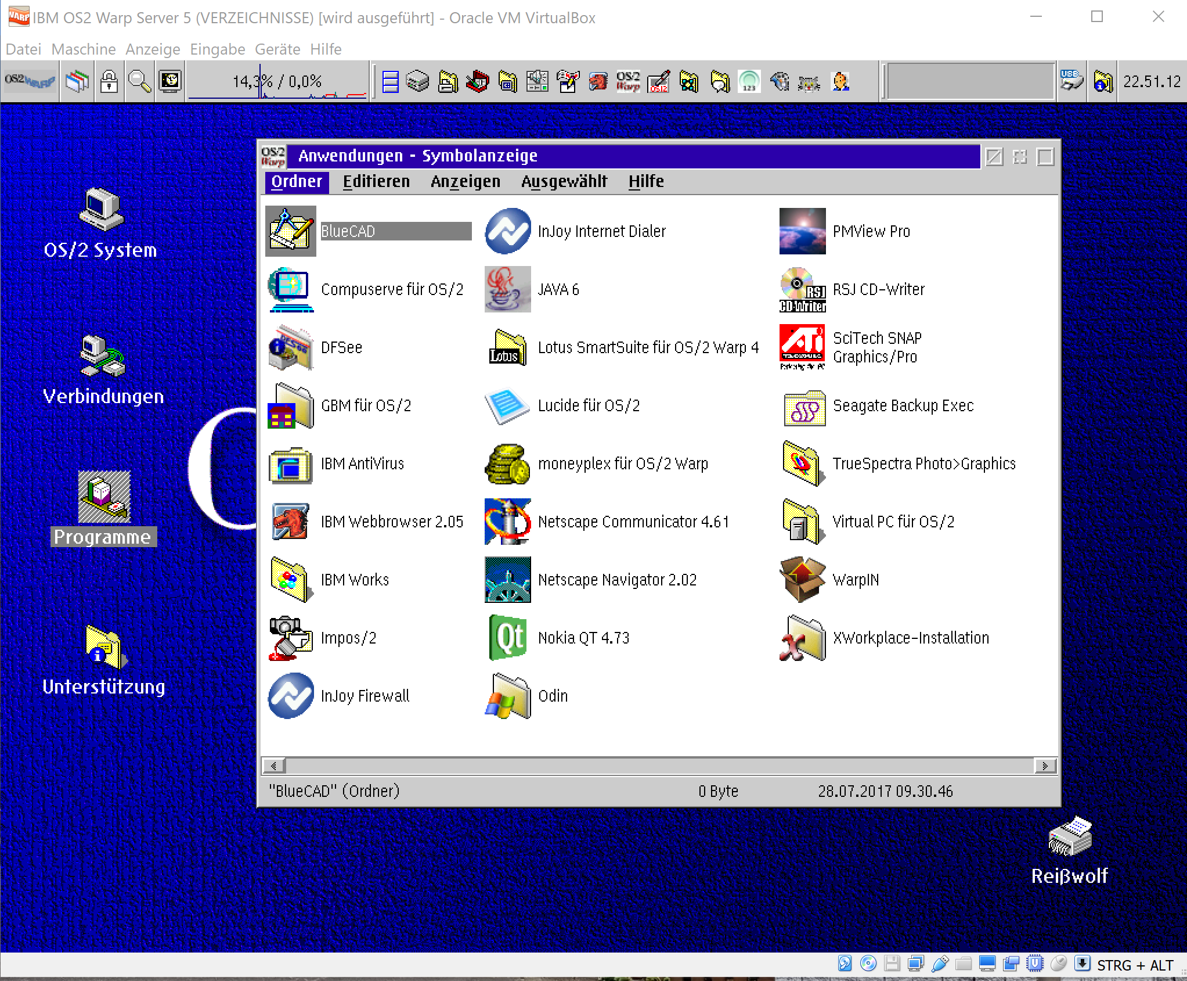
Task: Click the gray cat face icon in WarpCenter
Action: point(809,82)
